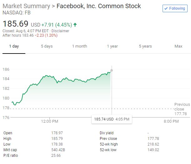Open the Market Summary link

(26, 6)
